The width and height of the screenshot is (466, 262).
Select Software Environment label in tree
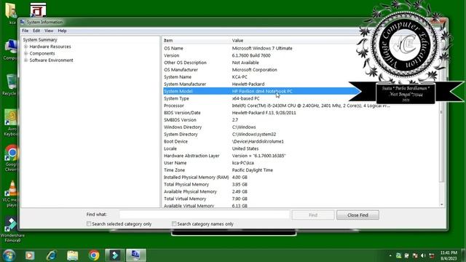tap(52, 60)
